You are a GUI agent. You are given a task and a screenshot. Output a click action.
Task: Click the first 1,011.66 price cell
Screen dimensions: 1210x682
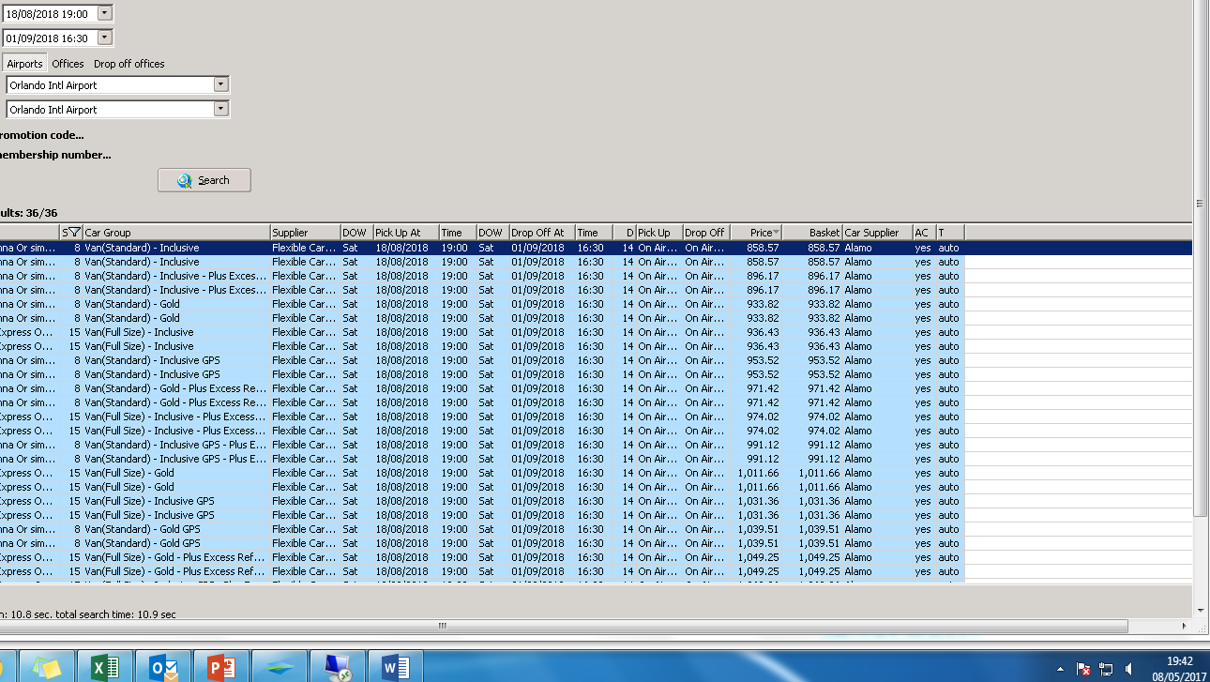(x=758, y=473)
